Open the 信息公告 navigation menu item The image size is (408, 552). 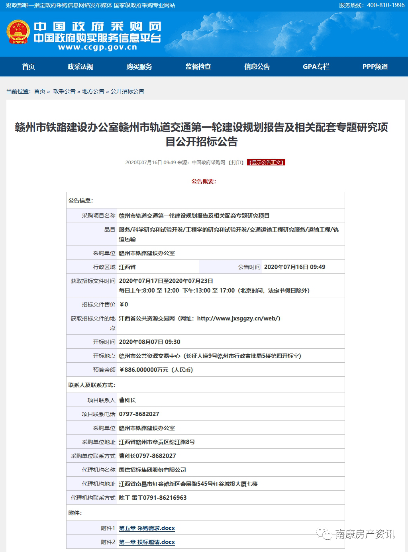coord(257,67)
